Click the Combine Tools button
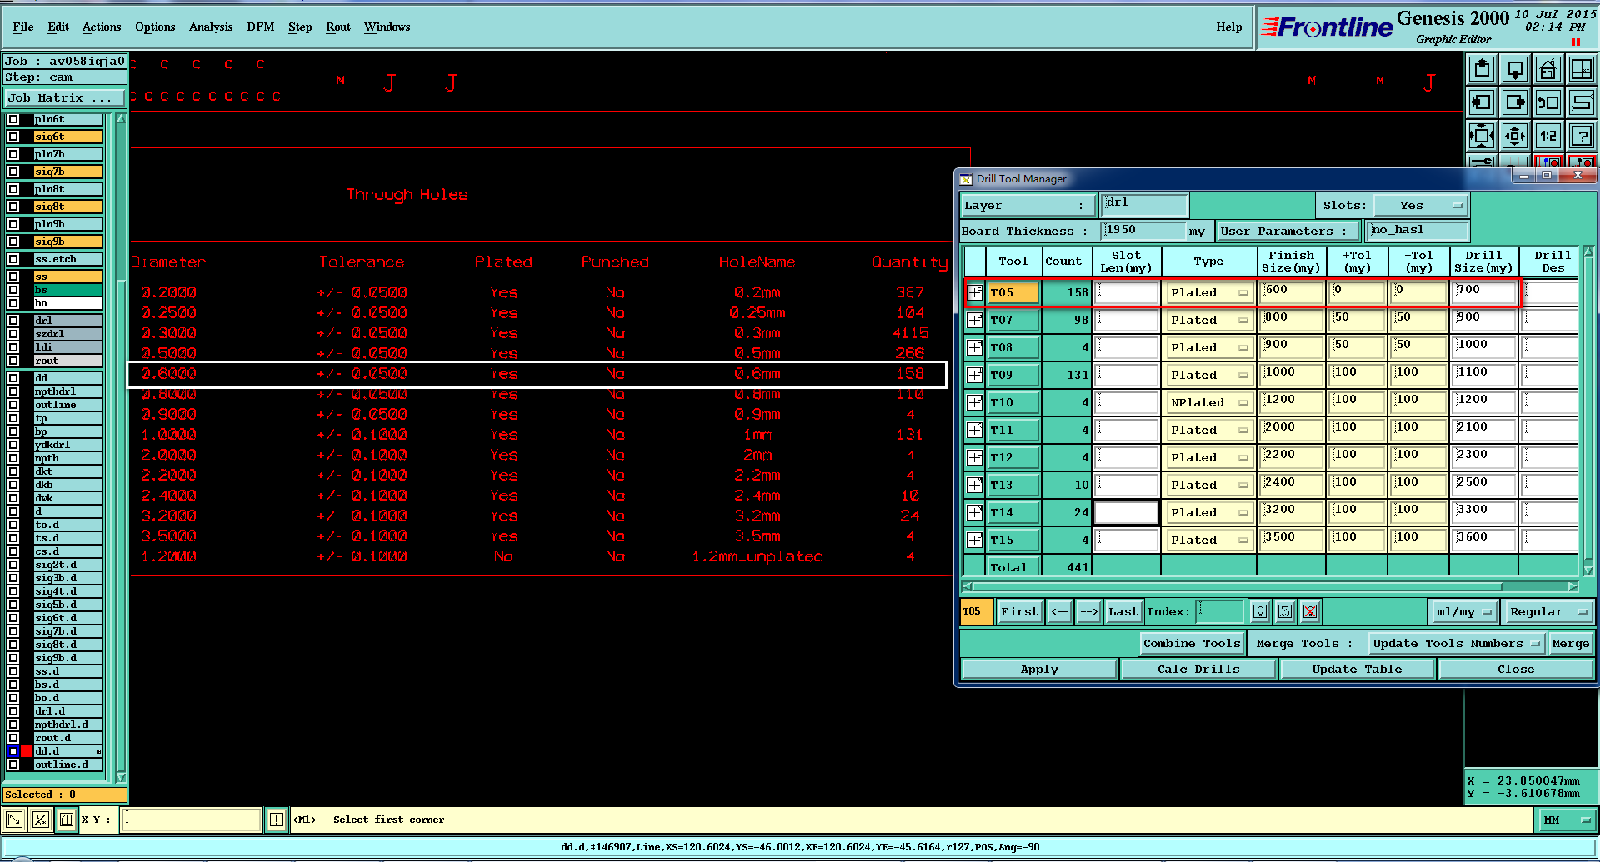 point(1192,643)
